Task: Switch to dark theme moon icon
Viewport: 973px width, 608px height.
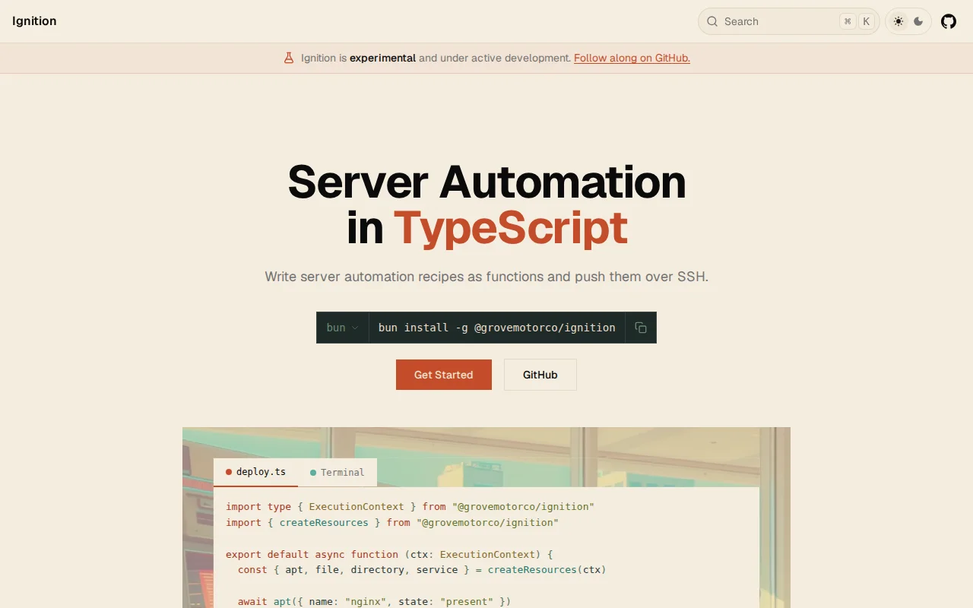Action: click(x=918, y=21)
